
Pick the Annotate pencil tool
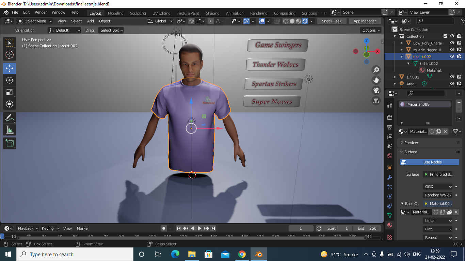(10, 118)
